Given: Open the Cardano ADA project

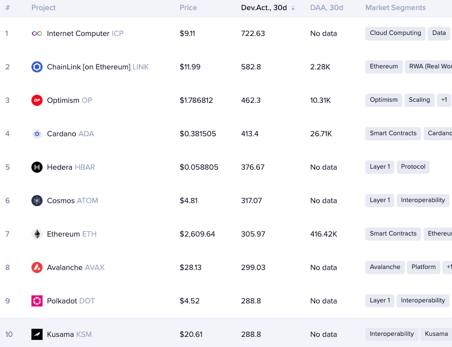Looking at the screenshot, I should (x=70, y=134).
